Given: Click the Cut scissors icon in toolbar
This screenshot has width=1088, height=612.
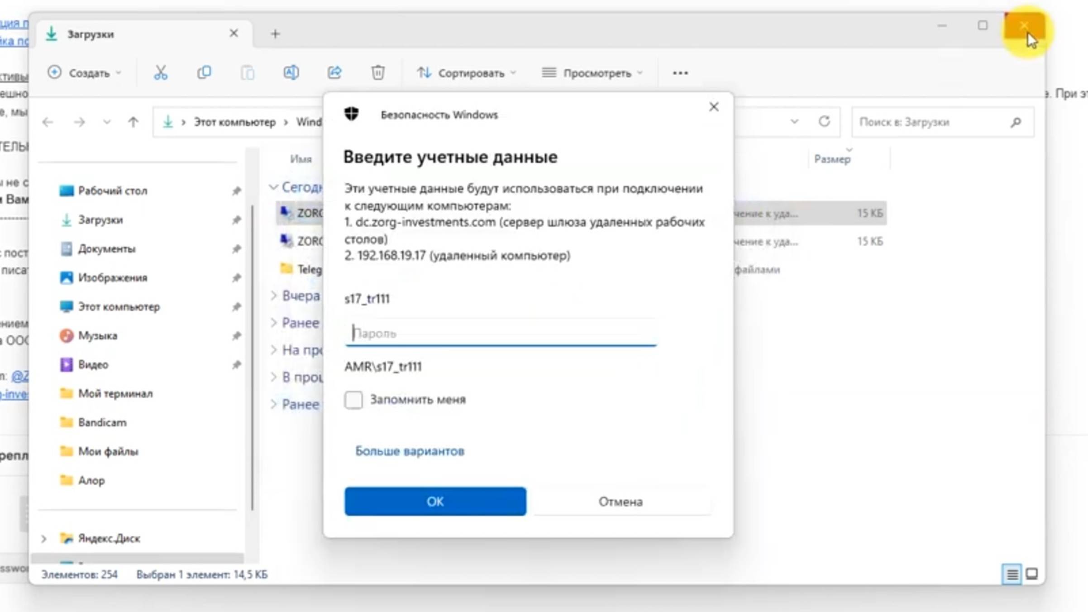Looking at the screenshot, I should coord(161,72).
